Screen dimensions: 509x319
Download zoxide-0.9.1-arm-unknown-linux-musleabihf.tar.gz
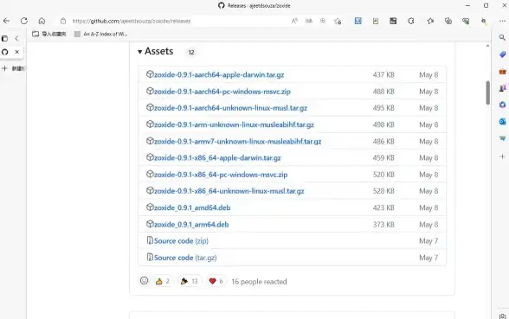click(234, 124)
